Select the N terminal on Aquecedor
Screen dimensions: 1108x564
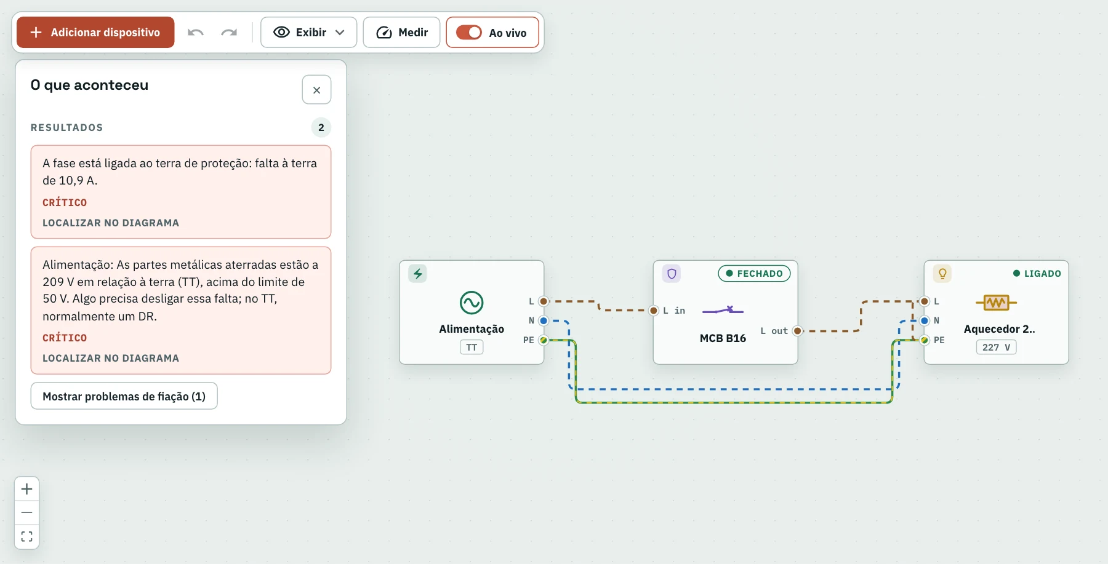point(925,320)
